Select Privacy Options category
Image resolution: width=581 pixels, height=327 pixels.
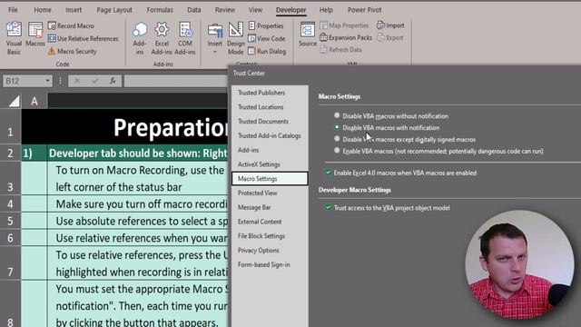coord(270,251)
